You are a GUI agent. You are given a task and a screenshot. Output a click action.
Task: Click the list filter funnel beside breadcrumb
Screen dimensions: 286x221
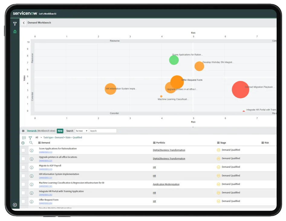coord(30,138)
